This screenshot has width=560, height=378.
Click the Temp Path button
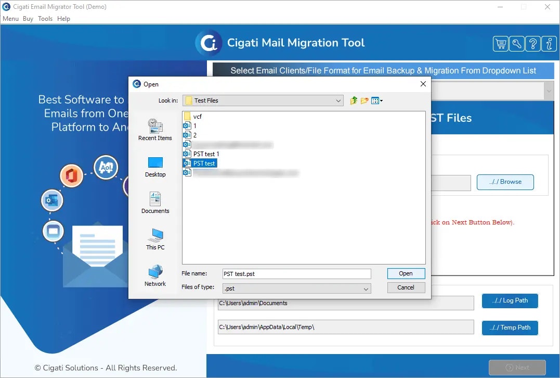[510, 327]
